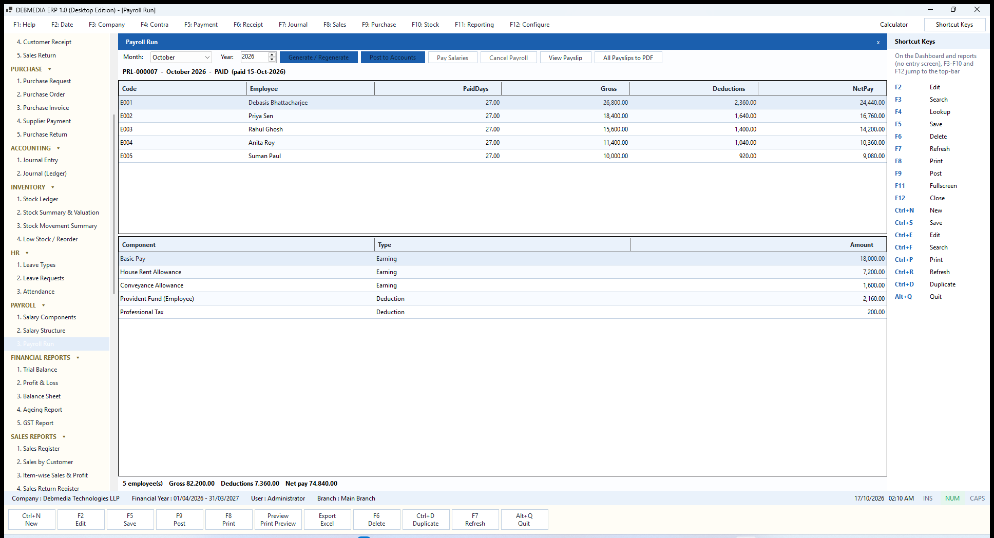Image resolution: width=994 pixels, height=538 pixels.
Task: Sort by the NetPay column header
Action: pyautogui.click(x=822, y=89)
